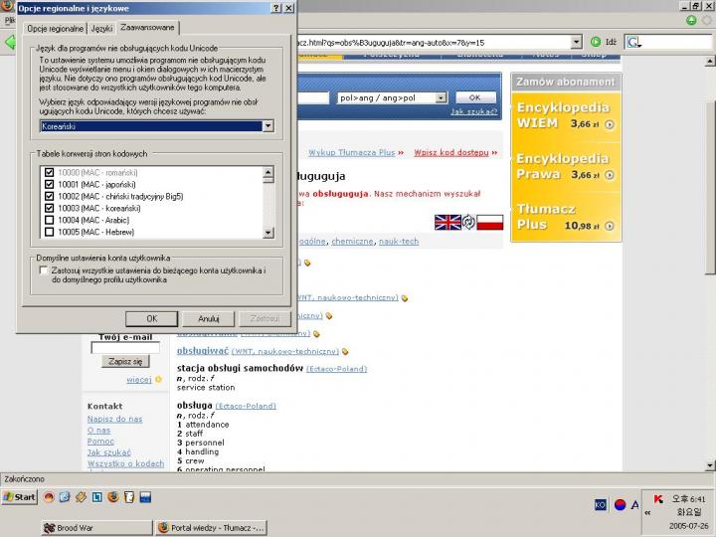Launch the blue globe browser quick launch icon
The height and width of the screenshot is (537, 716).
click(65, 497)
